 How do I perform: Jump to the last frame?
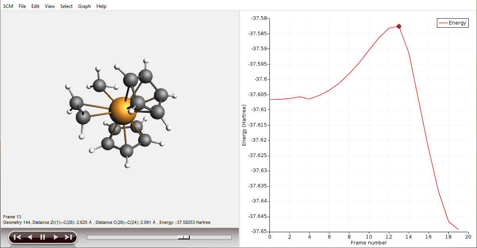68,237
